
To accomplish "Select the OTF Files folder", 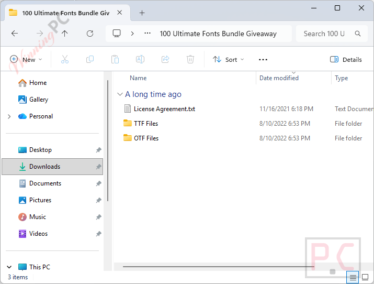I will [x=146, y=138].
